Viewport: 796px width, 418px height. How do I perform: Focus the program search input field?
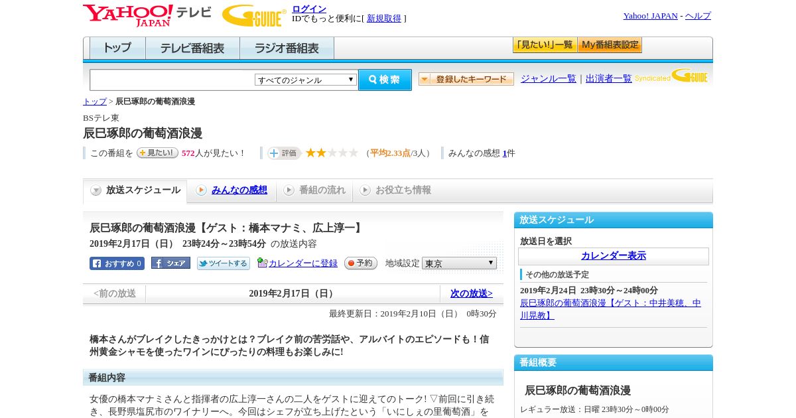pyautogui.click(x=172, y=80)
